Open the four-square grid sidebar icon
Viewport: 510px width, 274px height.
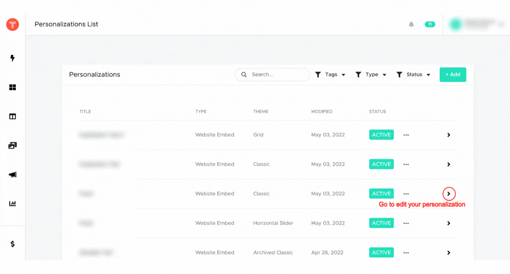[x=13, y=87]
